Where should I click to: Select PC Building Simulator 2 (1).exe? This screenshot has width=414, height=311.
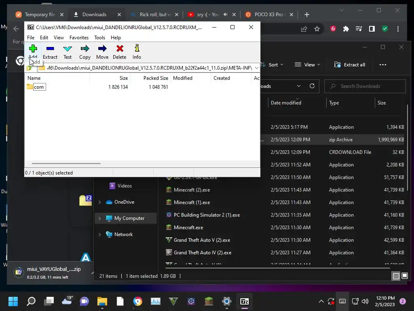[206, 215]
